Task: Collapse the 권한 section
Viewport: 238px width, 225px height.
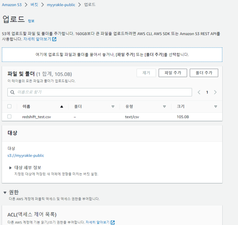Action: tap(5, 193)
